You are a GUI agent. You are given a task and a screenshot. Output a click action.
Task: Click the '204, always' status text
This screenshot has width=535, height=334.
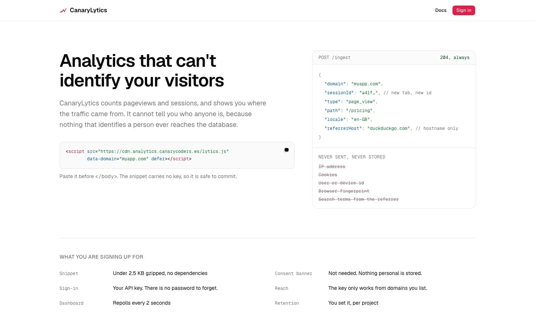[455, 58]
